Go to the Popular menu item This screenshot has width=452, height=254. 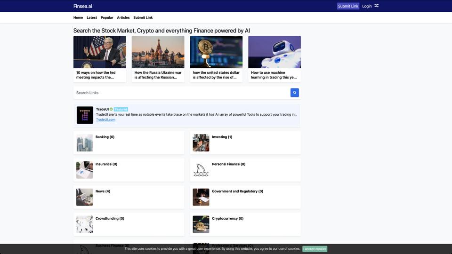(x=107, y=17)
